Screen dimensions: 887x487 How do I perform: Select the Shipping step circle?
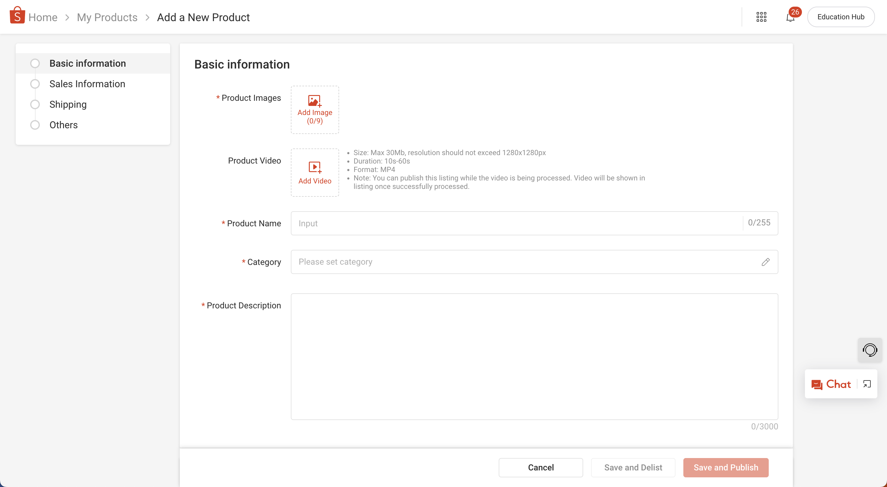[35, 104]
